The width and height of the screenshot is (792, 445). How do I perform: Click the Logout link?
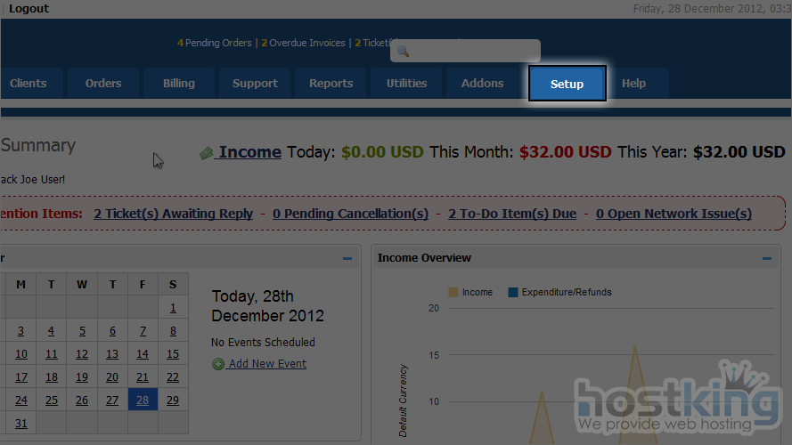29,9
